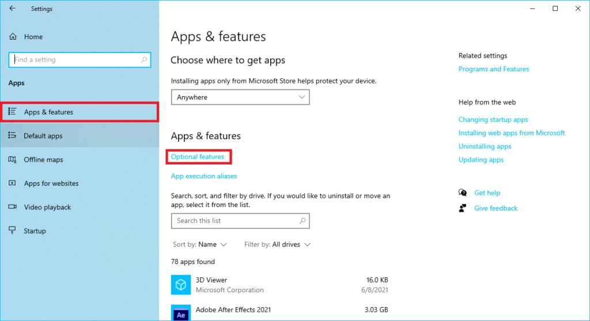Viewport: 590px width, 321px height.
Task: Click the Get help link
Action: point(487,193)
